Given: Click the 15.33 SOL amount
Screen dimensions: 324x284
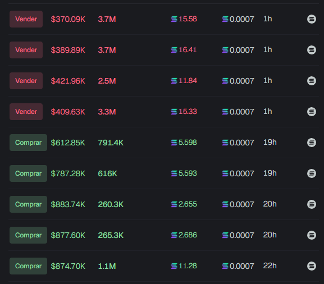Looking at the screenshot, I should pos(188,112).
